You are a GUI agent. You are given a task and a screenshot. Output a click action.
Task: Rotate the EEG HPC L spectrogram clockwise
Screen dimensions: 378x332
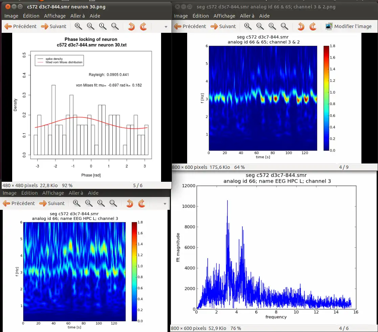tap(141, 203)
